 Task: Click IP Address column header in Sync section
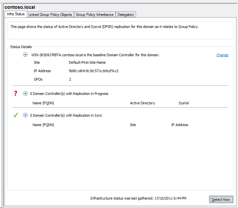[180, 125]
